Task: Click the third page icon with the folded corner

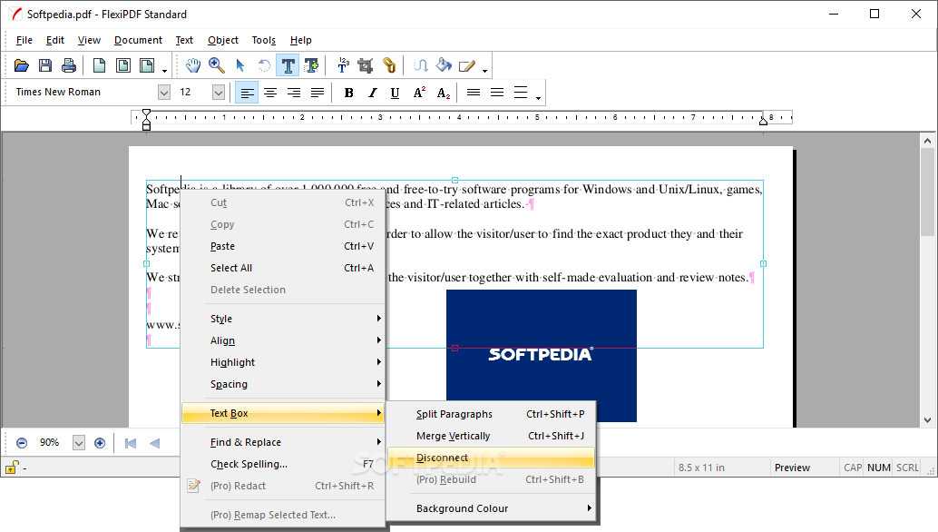Action: coord(147,65)
